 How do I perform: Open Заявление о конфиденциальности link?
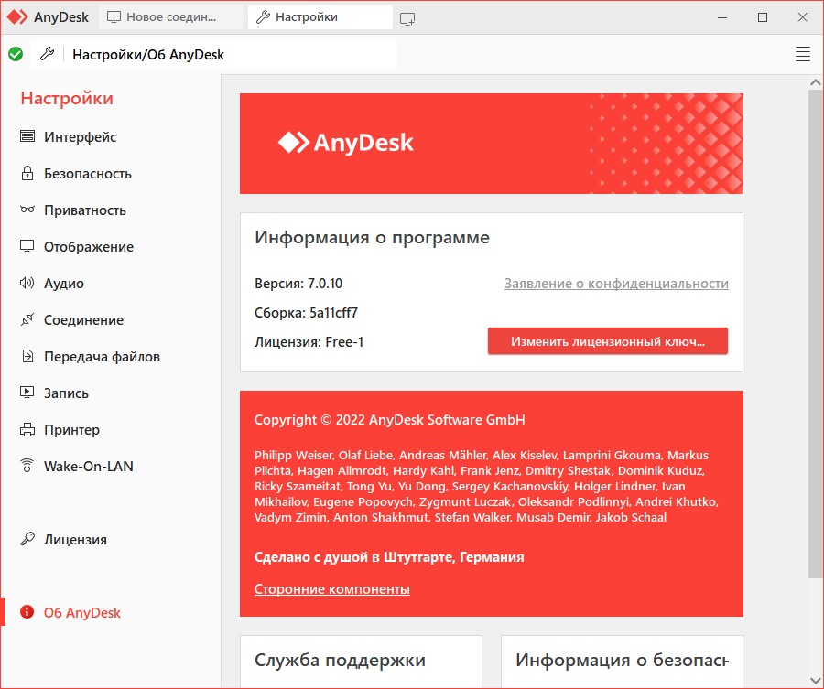[x=616, y=283]
